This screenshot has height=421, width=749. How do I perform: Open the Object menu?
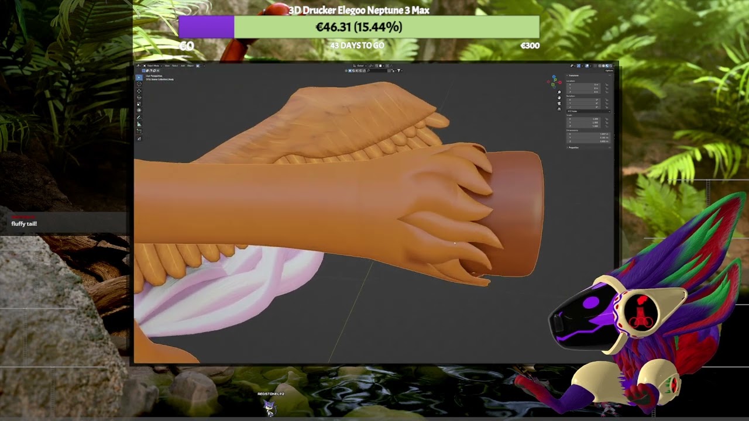190,66
